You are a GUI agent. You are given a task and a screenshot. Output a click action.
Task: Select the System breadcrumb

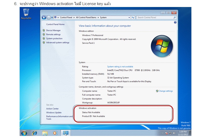[103, 18]
